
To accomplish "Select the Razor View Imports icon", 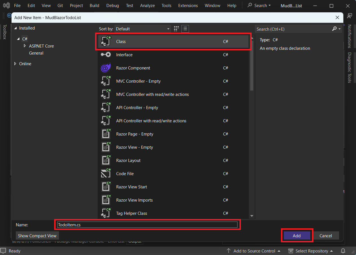I will click(106, 200).
